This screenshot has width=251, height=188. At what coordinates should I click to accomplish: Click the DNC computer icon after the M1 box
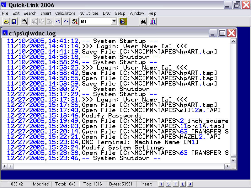123,22
